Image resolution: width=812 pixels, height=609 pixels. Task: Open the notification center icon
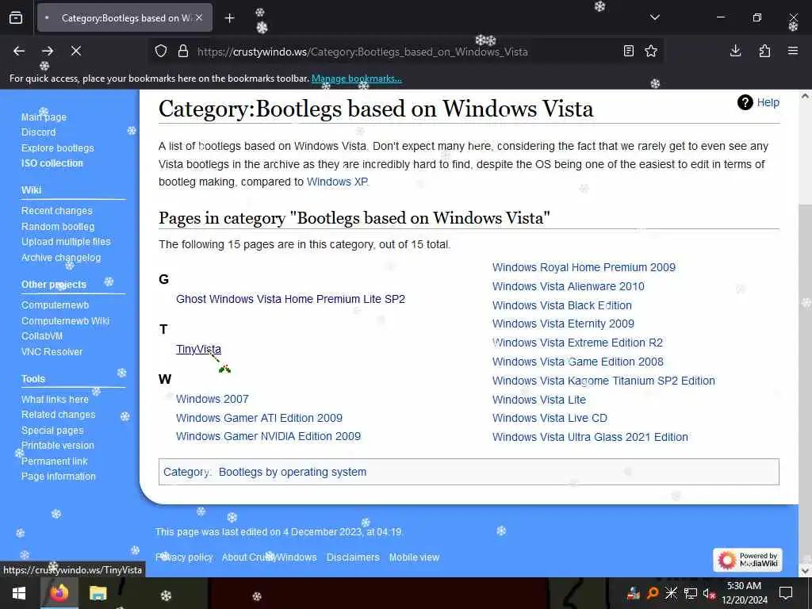786,593
